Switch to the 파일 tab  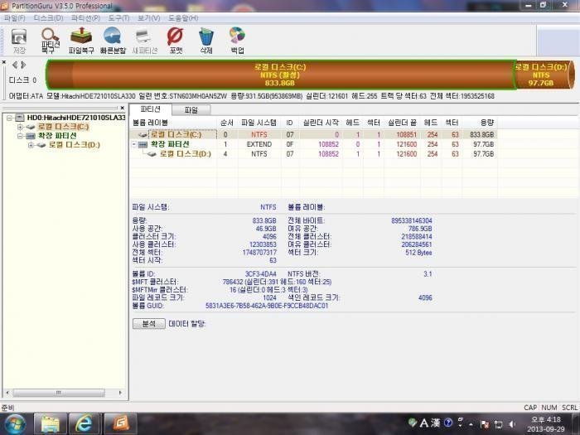coord(191,110)
